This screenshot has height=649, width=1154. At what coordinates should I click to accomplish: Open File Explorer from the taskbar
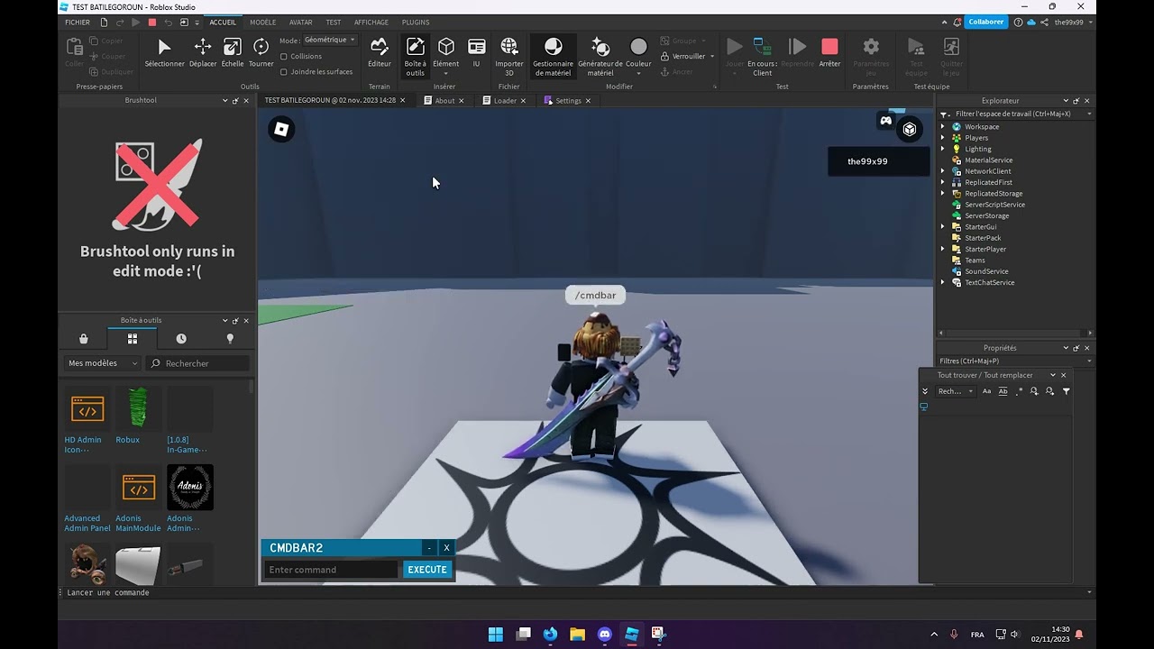pos(578,635)
